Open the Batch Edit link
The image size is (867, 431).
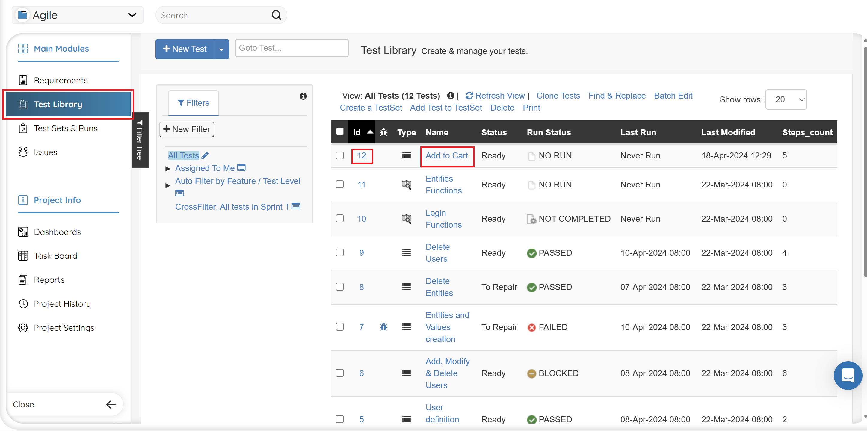(x=673, y=96)
